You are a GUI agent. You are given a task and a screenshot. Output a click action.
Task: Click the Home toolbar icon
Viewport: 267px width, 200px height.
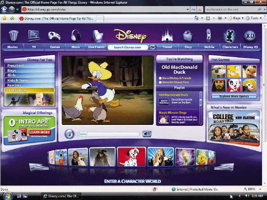[196, 18]
